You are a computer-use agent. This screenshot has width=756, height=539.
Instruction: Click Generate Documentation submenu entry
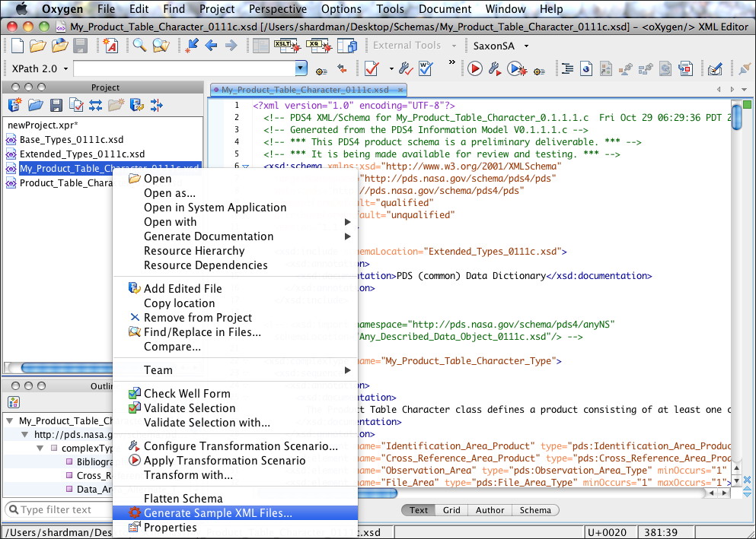click(235, 236)
